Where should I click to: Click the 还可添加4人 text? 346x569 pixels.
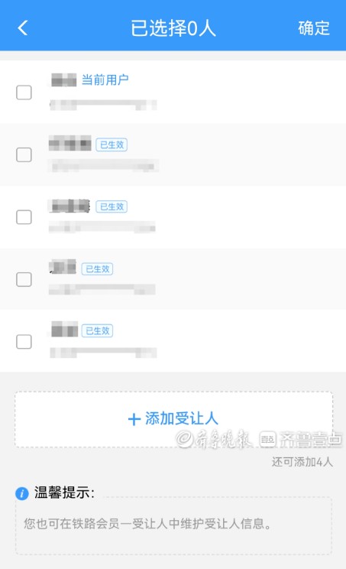click(302, 462)
